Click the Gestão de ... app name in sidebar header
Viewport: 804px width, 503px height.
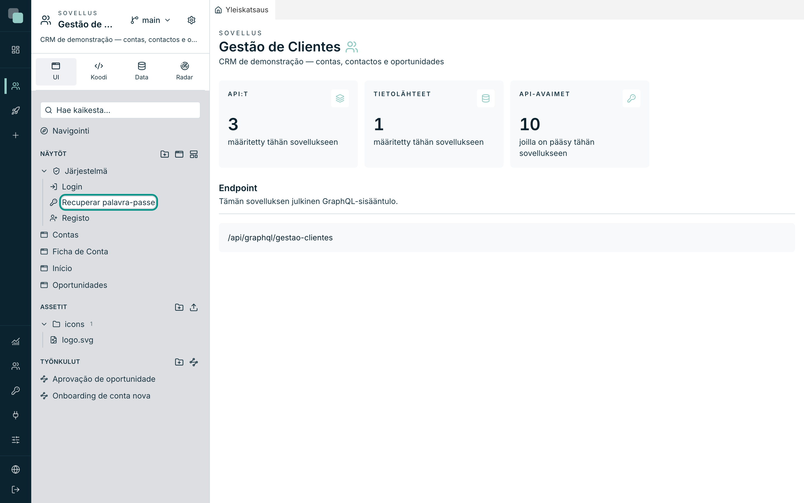pyautogui.click(x=85, y=24)
